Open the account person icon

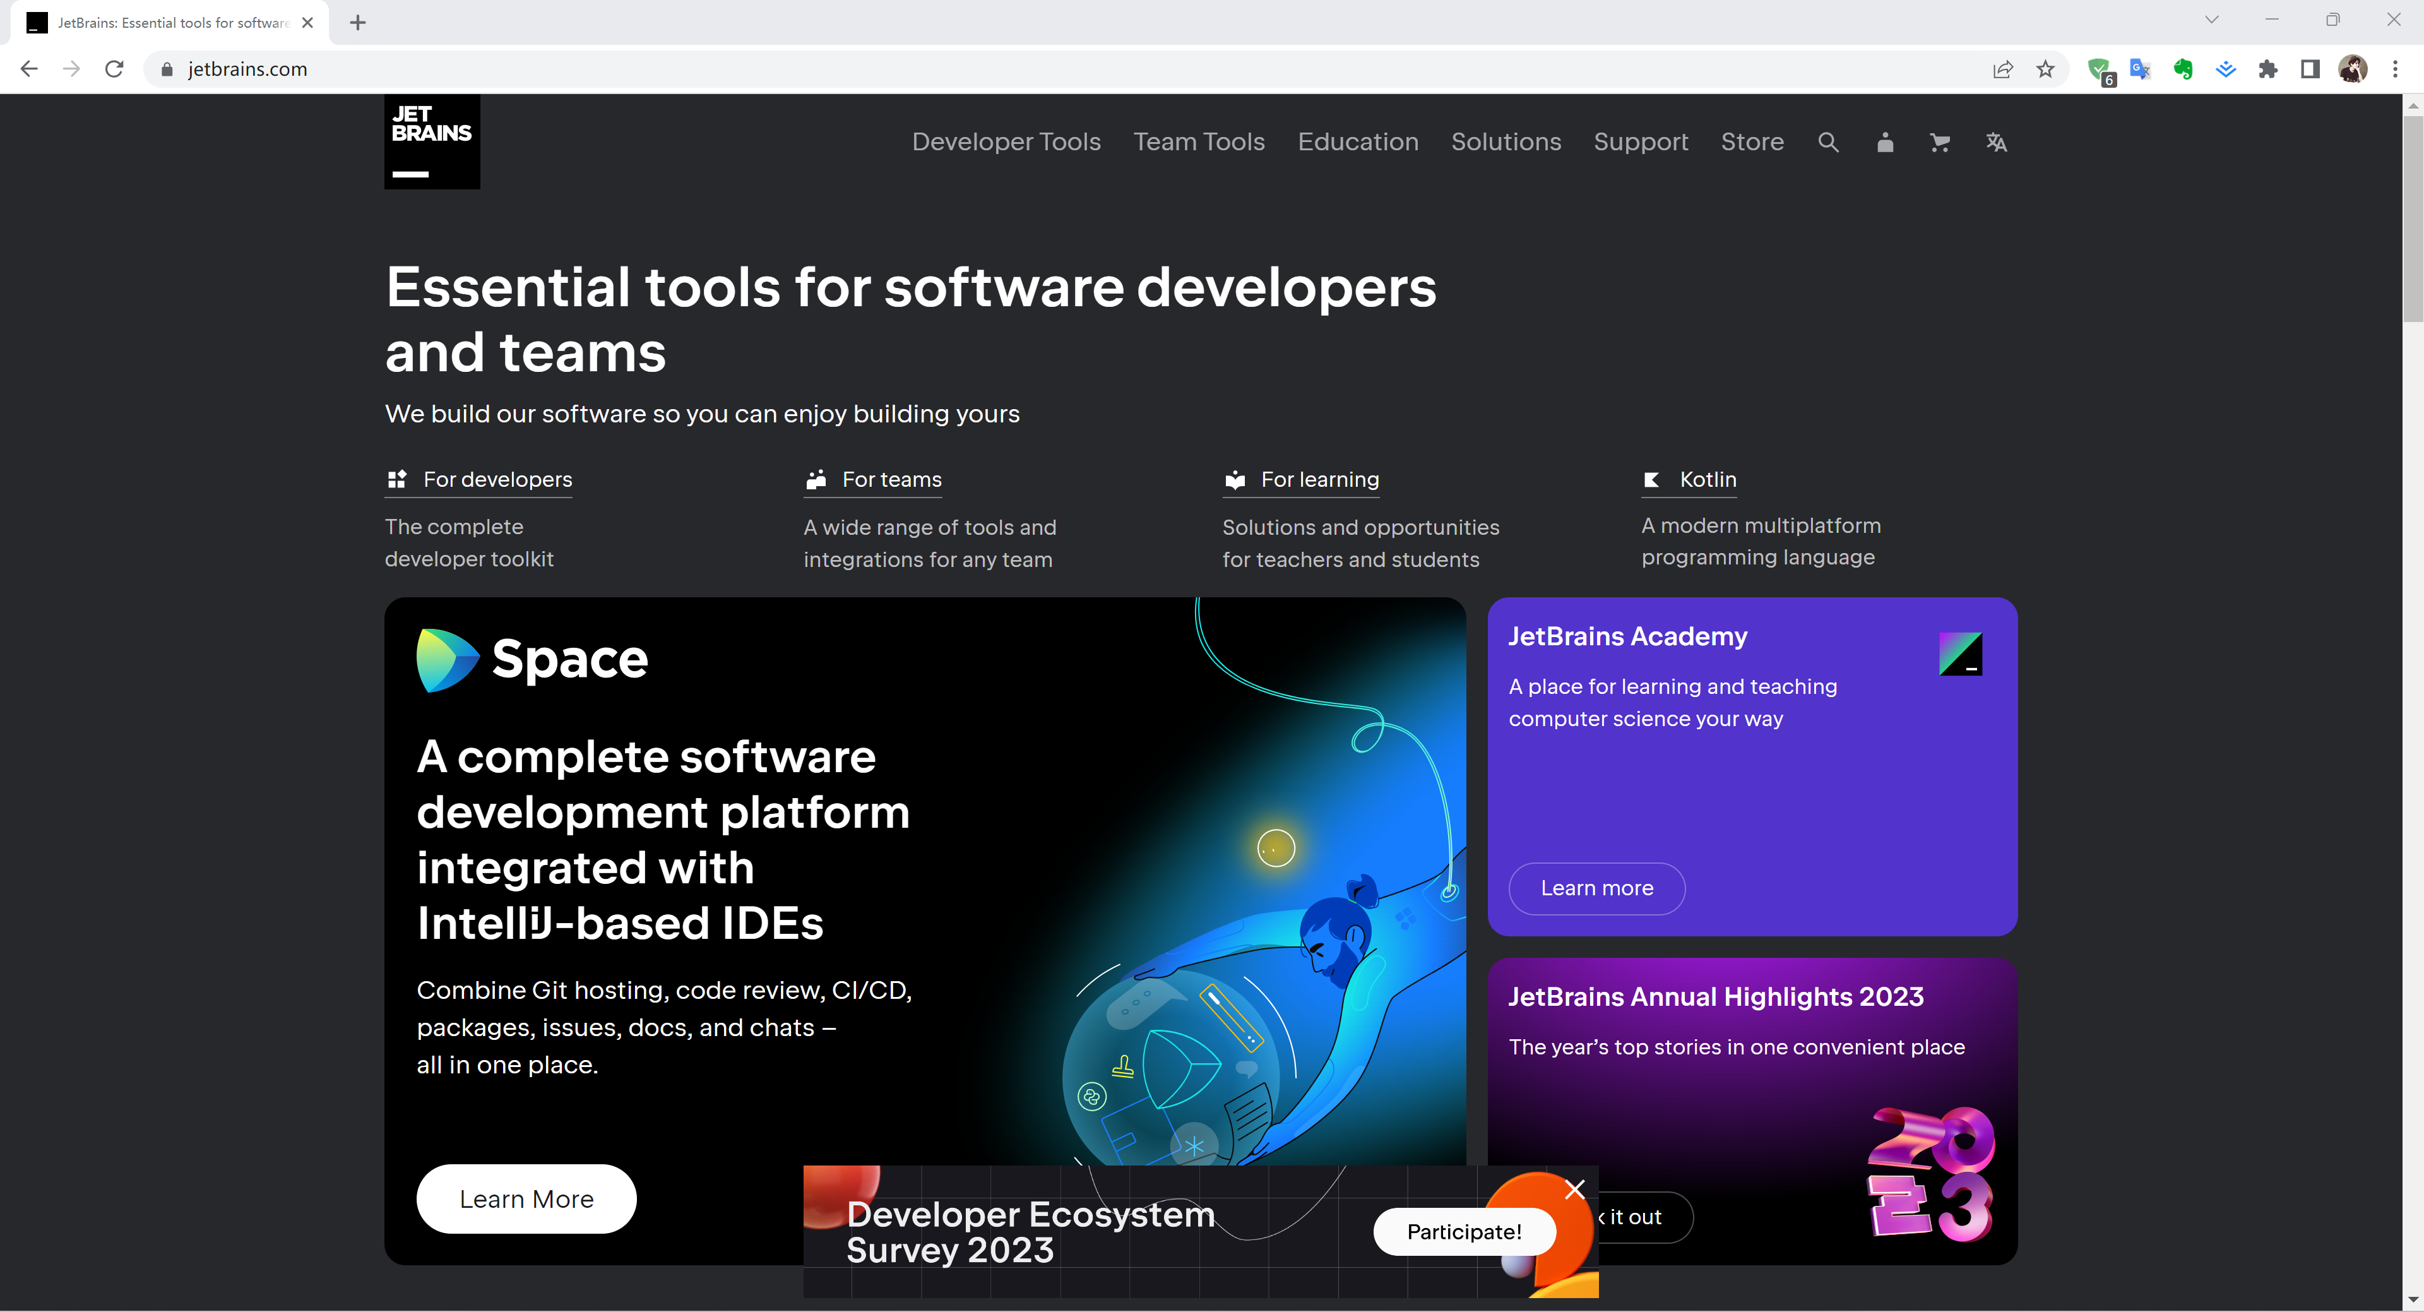(x=1884, y=142)
